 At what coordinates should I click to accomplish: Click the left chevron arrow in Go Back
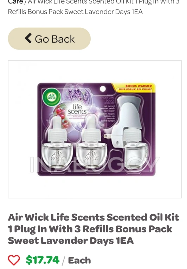pyautogui.click(x=28, y=38)
